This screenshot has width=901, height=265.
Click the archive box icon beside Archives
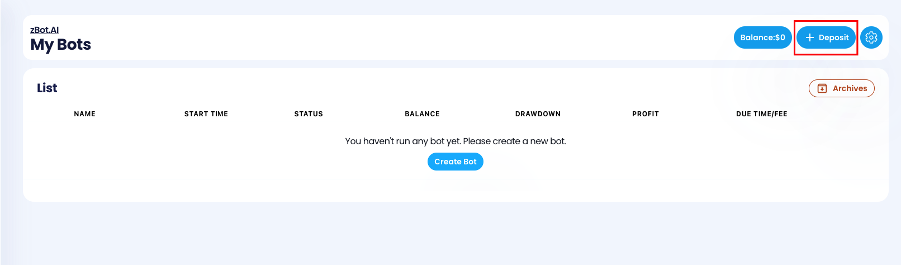coord(822,88)
